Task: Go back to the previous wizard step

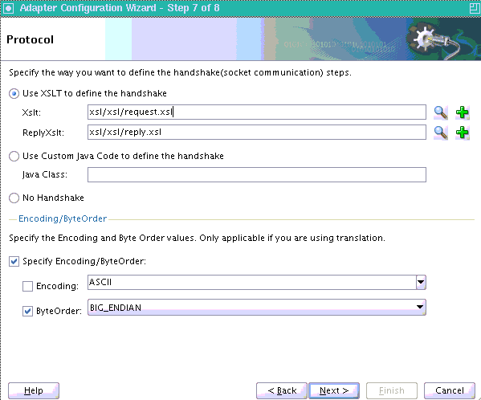Action: click(x=282, y=390)
